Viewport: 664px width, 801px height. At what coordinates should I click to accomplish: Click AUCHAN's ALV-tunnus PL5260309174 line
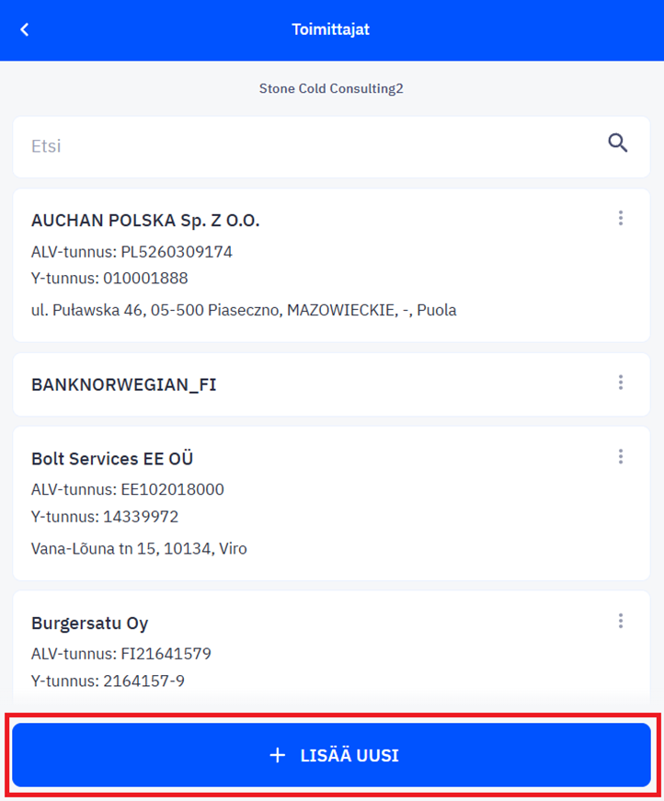(132, 252)
